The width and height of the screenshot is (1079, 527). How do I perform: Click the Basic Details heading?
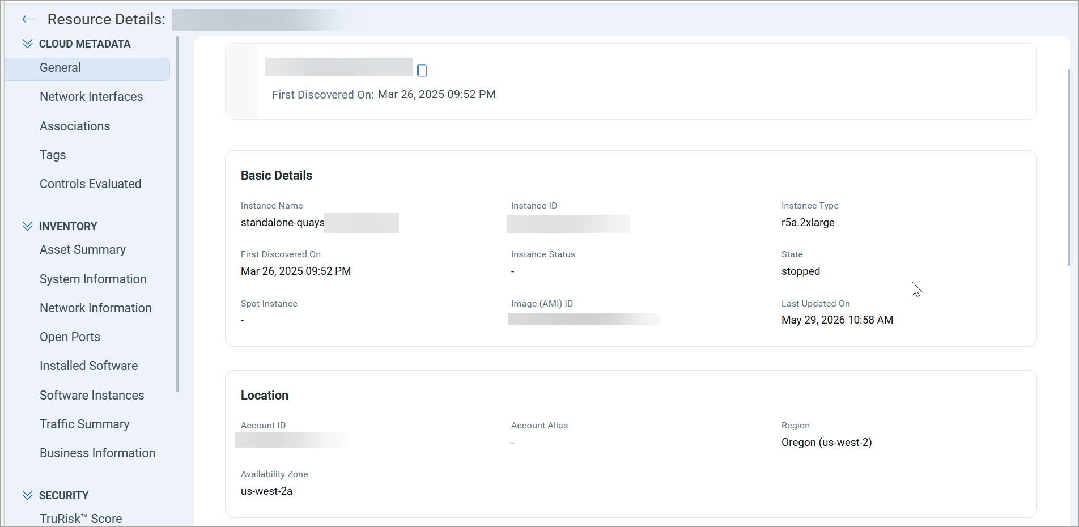coord(277,176)
